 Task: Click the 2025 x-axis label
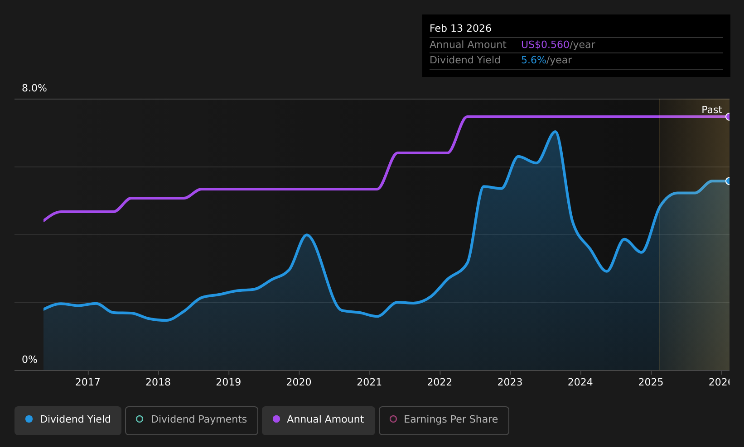click(x=651, y=382)
